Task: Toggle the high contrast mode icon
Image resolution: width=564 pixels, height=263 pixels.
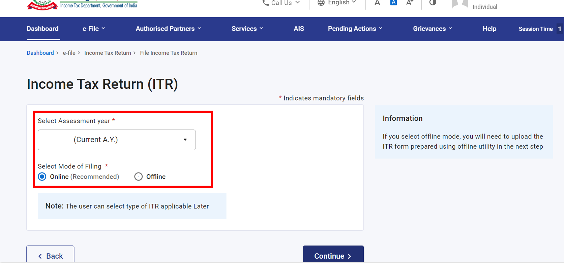Action: point(433,3)
